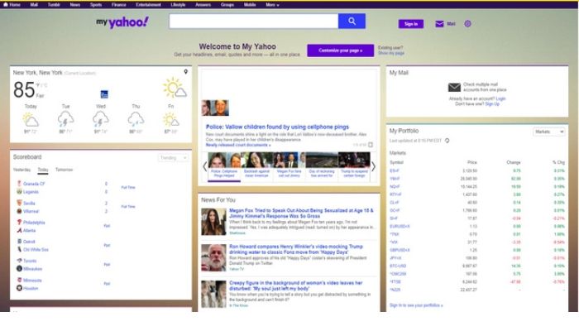Click the Sign In button

coord(411,24)
